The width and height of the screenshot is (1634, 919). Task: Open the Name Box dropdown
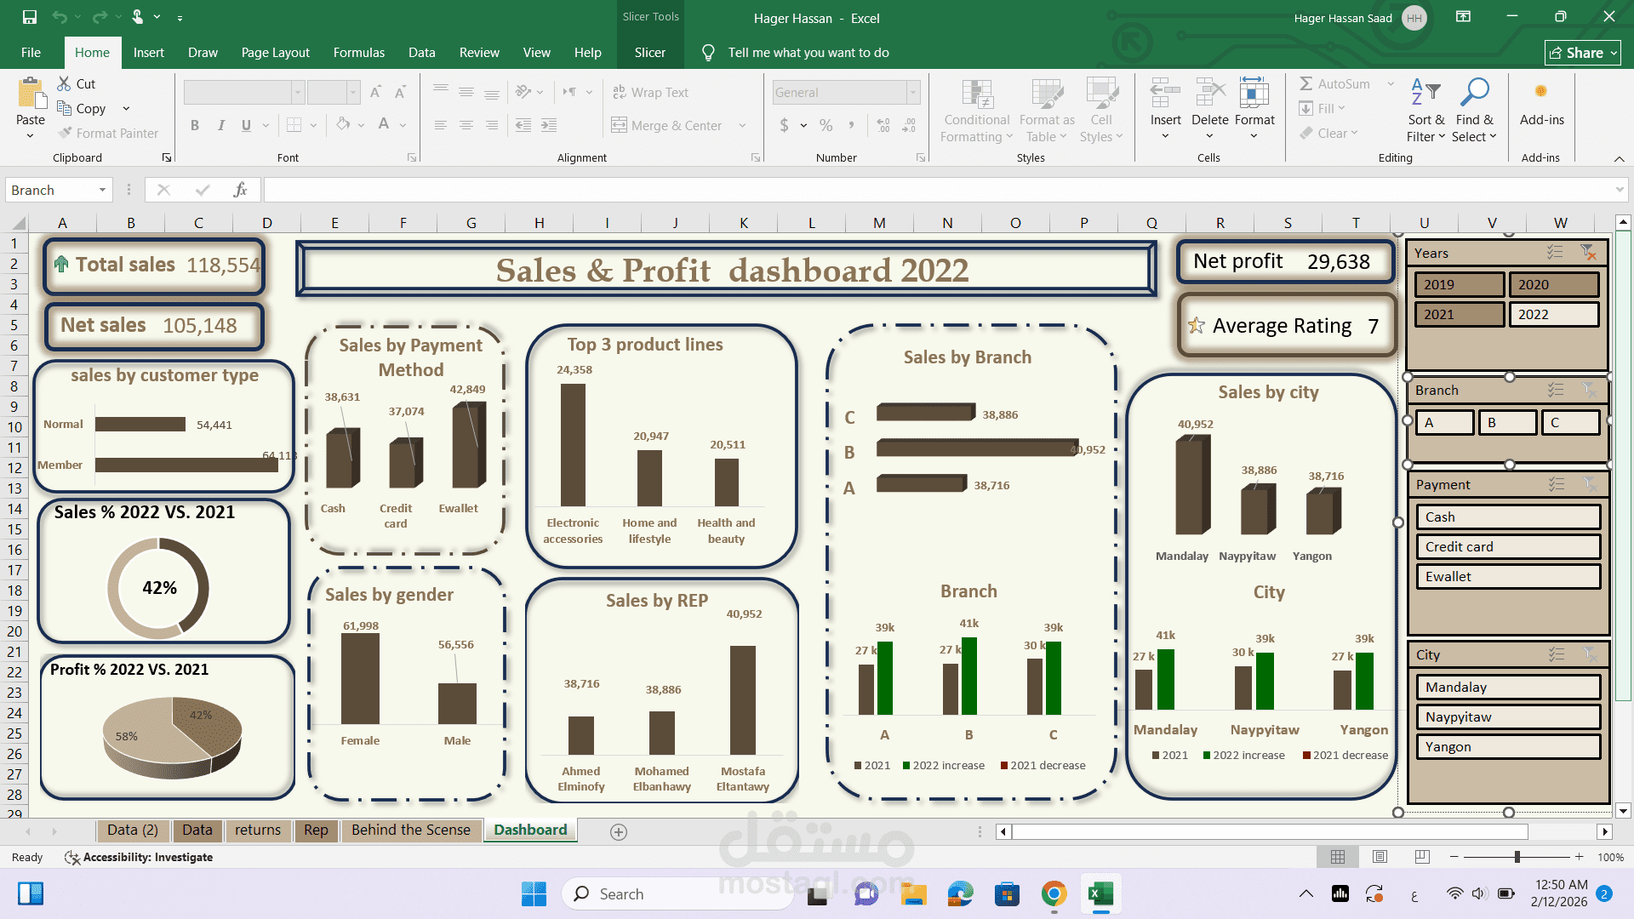[102, 189]
